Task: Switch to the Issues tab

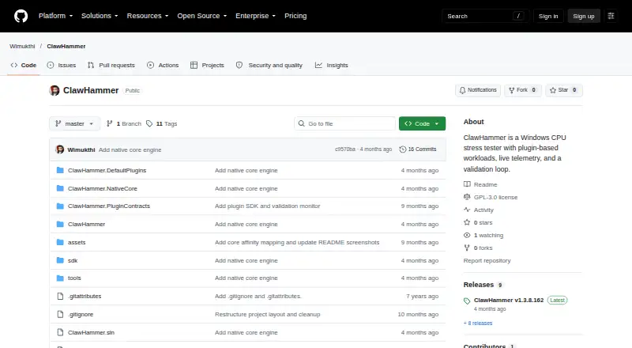Action: click(x=62, y=65)
